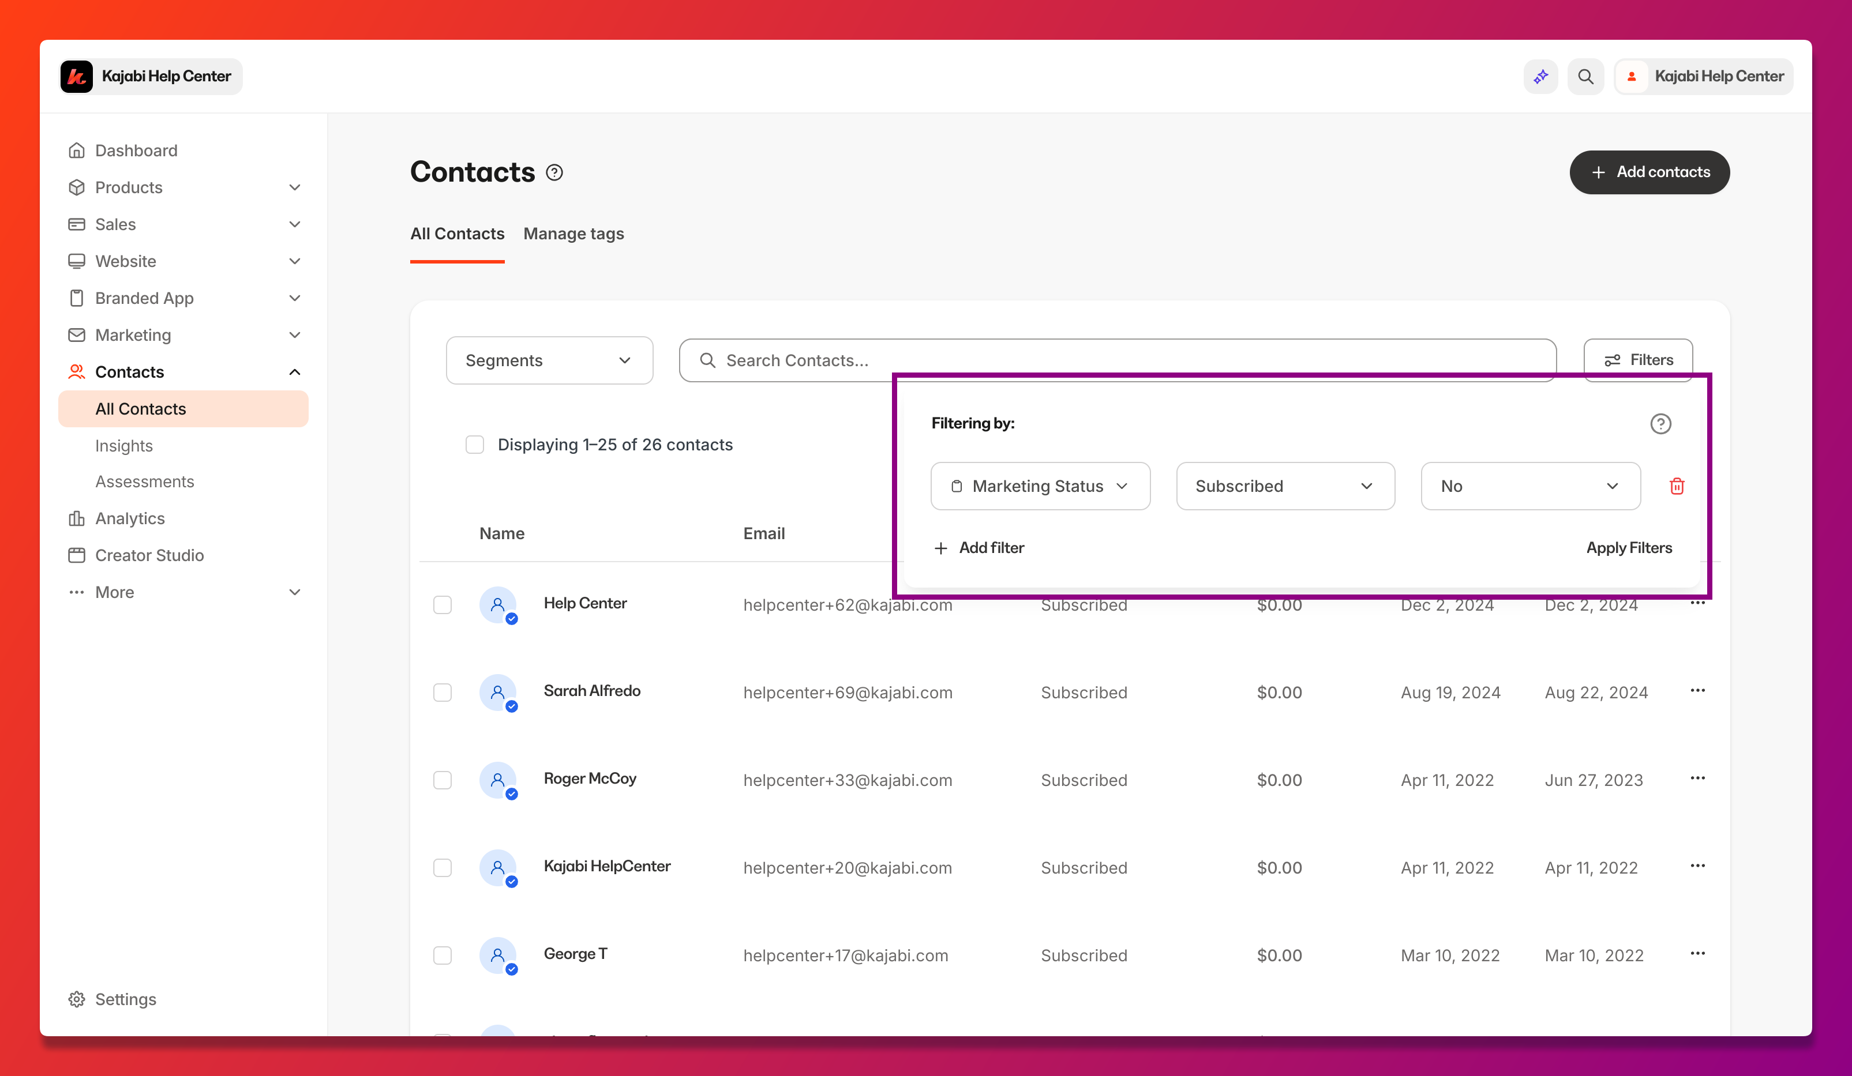Check the George T row checkbox
1852x1076 pixels.
(x=443, y=955)
